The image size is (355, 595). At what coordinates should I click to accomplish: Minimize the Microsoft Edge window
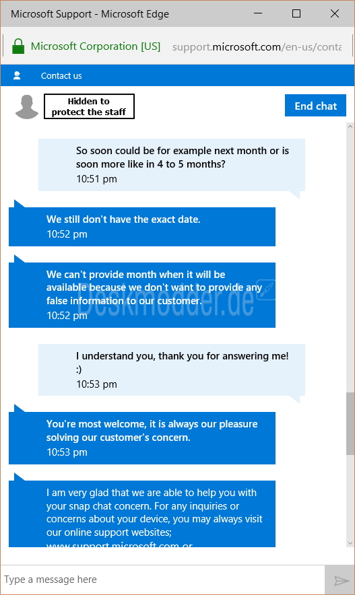pos(258,13)
